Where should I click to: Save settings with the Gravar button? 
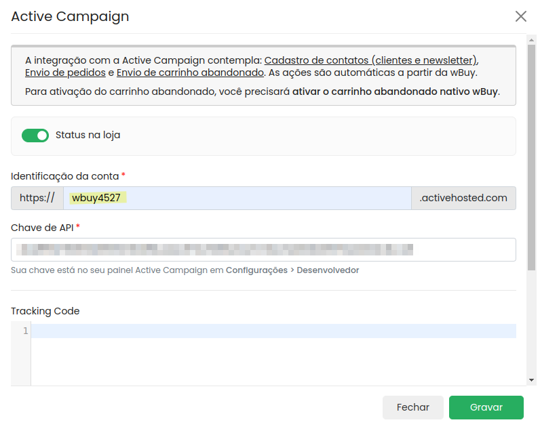(486, 408)
